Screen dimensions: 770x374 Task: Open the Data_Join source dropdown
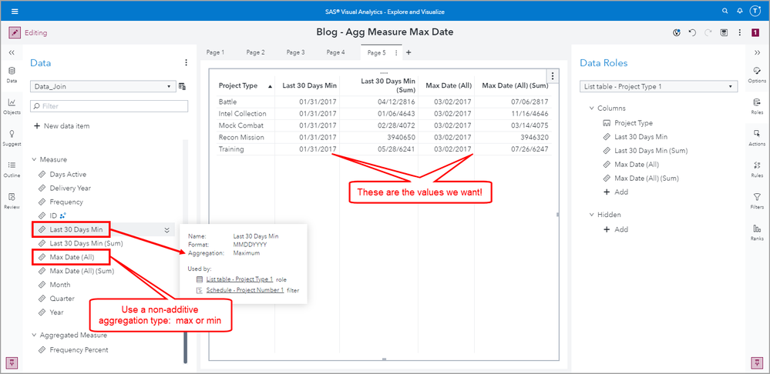[x=103, y=86]
